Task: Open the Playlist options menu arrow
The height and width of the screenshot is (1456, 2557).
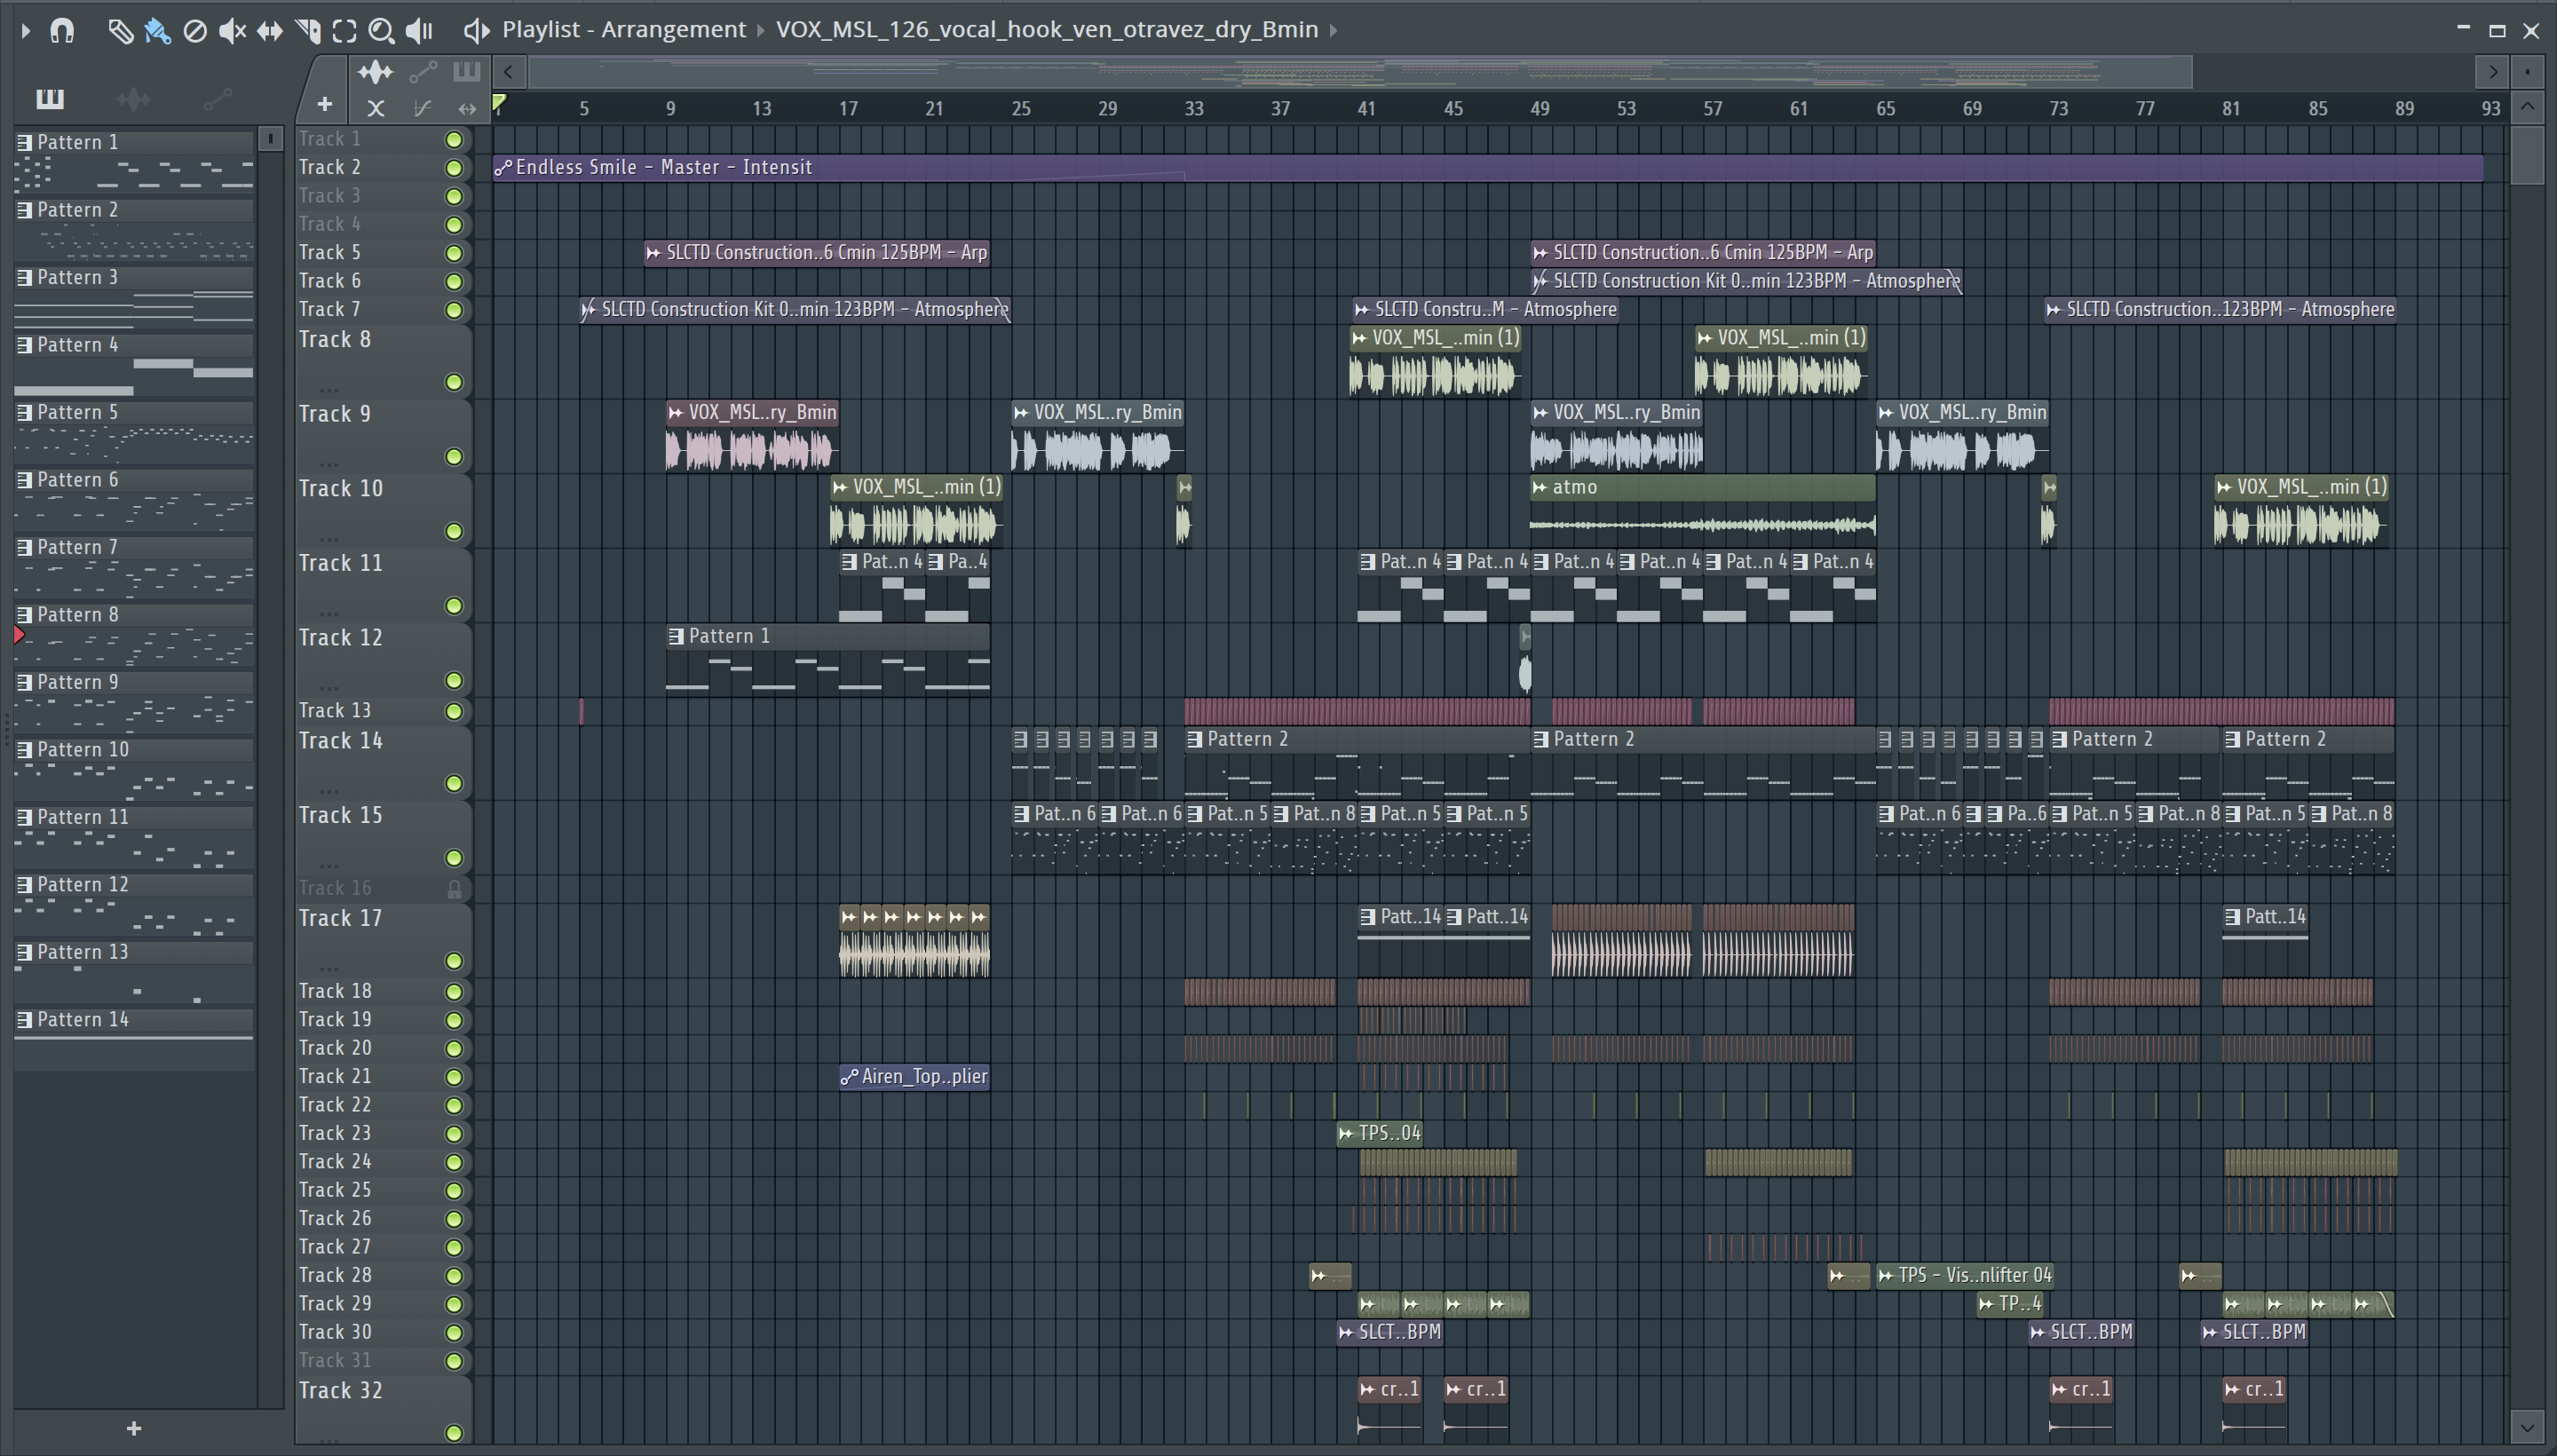Action: pos(26,31)
